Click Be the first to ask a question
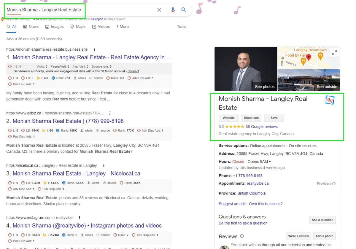Screen dimensions: 356x249 coord(243,223)
